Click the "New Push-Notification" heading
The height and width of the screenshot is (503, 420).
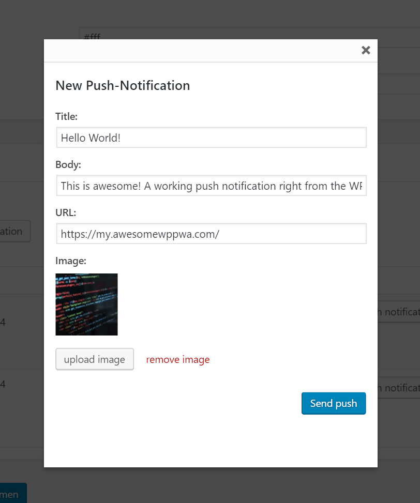[x=123, y=86]
